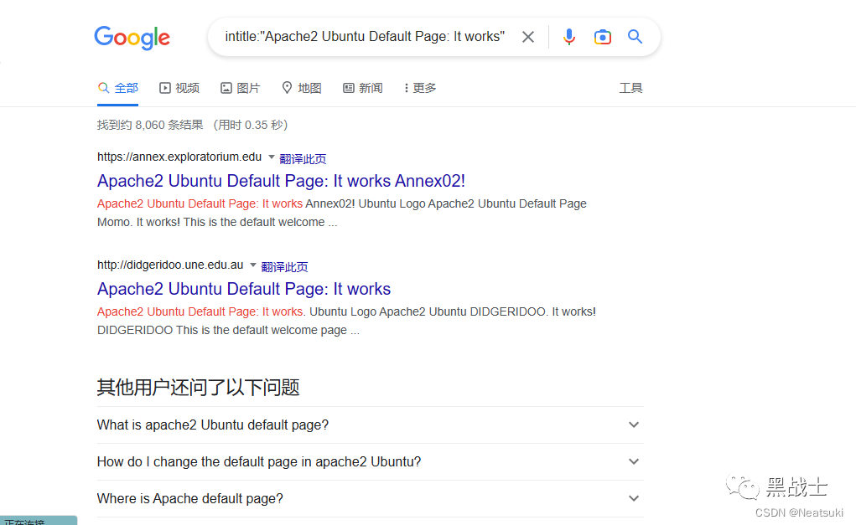This screenshot has height=525, width=856.
Task: Open dropdown arrow next to didgeridoo.une.edu.au
Action: [x=252, y=265]
